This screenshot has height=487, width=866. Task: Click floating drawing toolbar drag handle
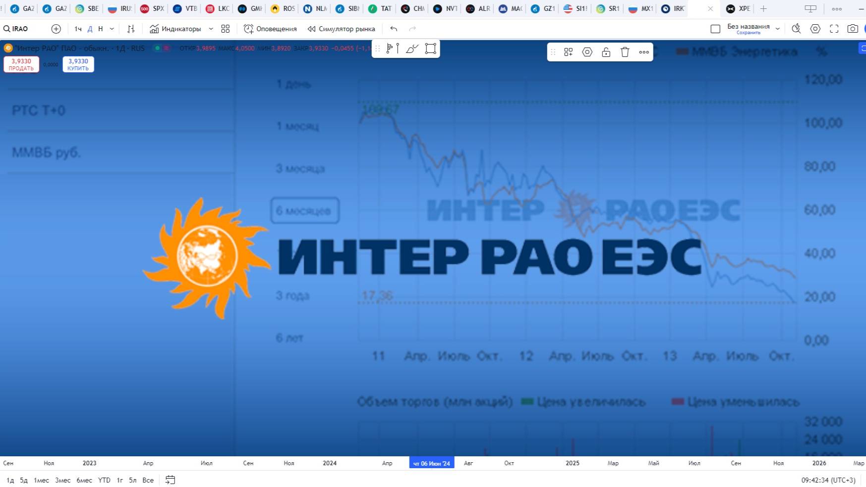pos(378,49)
